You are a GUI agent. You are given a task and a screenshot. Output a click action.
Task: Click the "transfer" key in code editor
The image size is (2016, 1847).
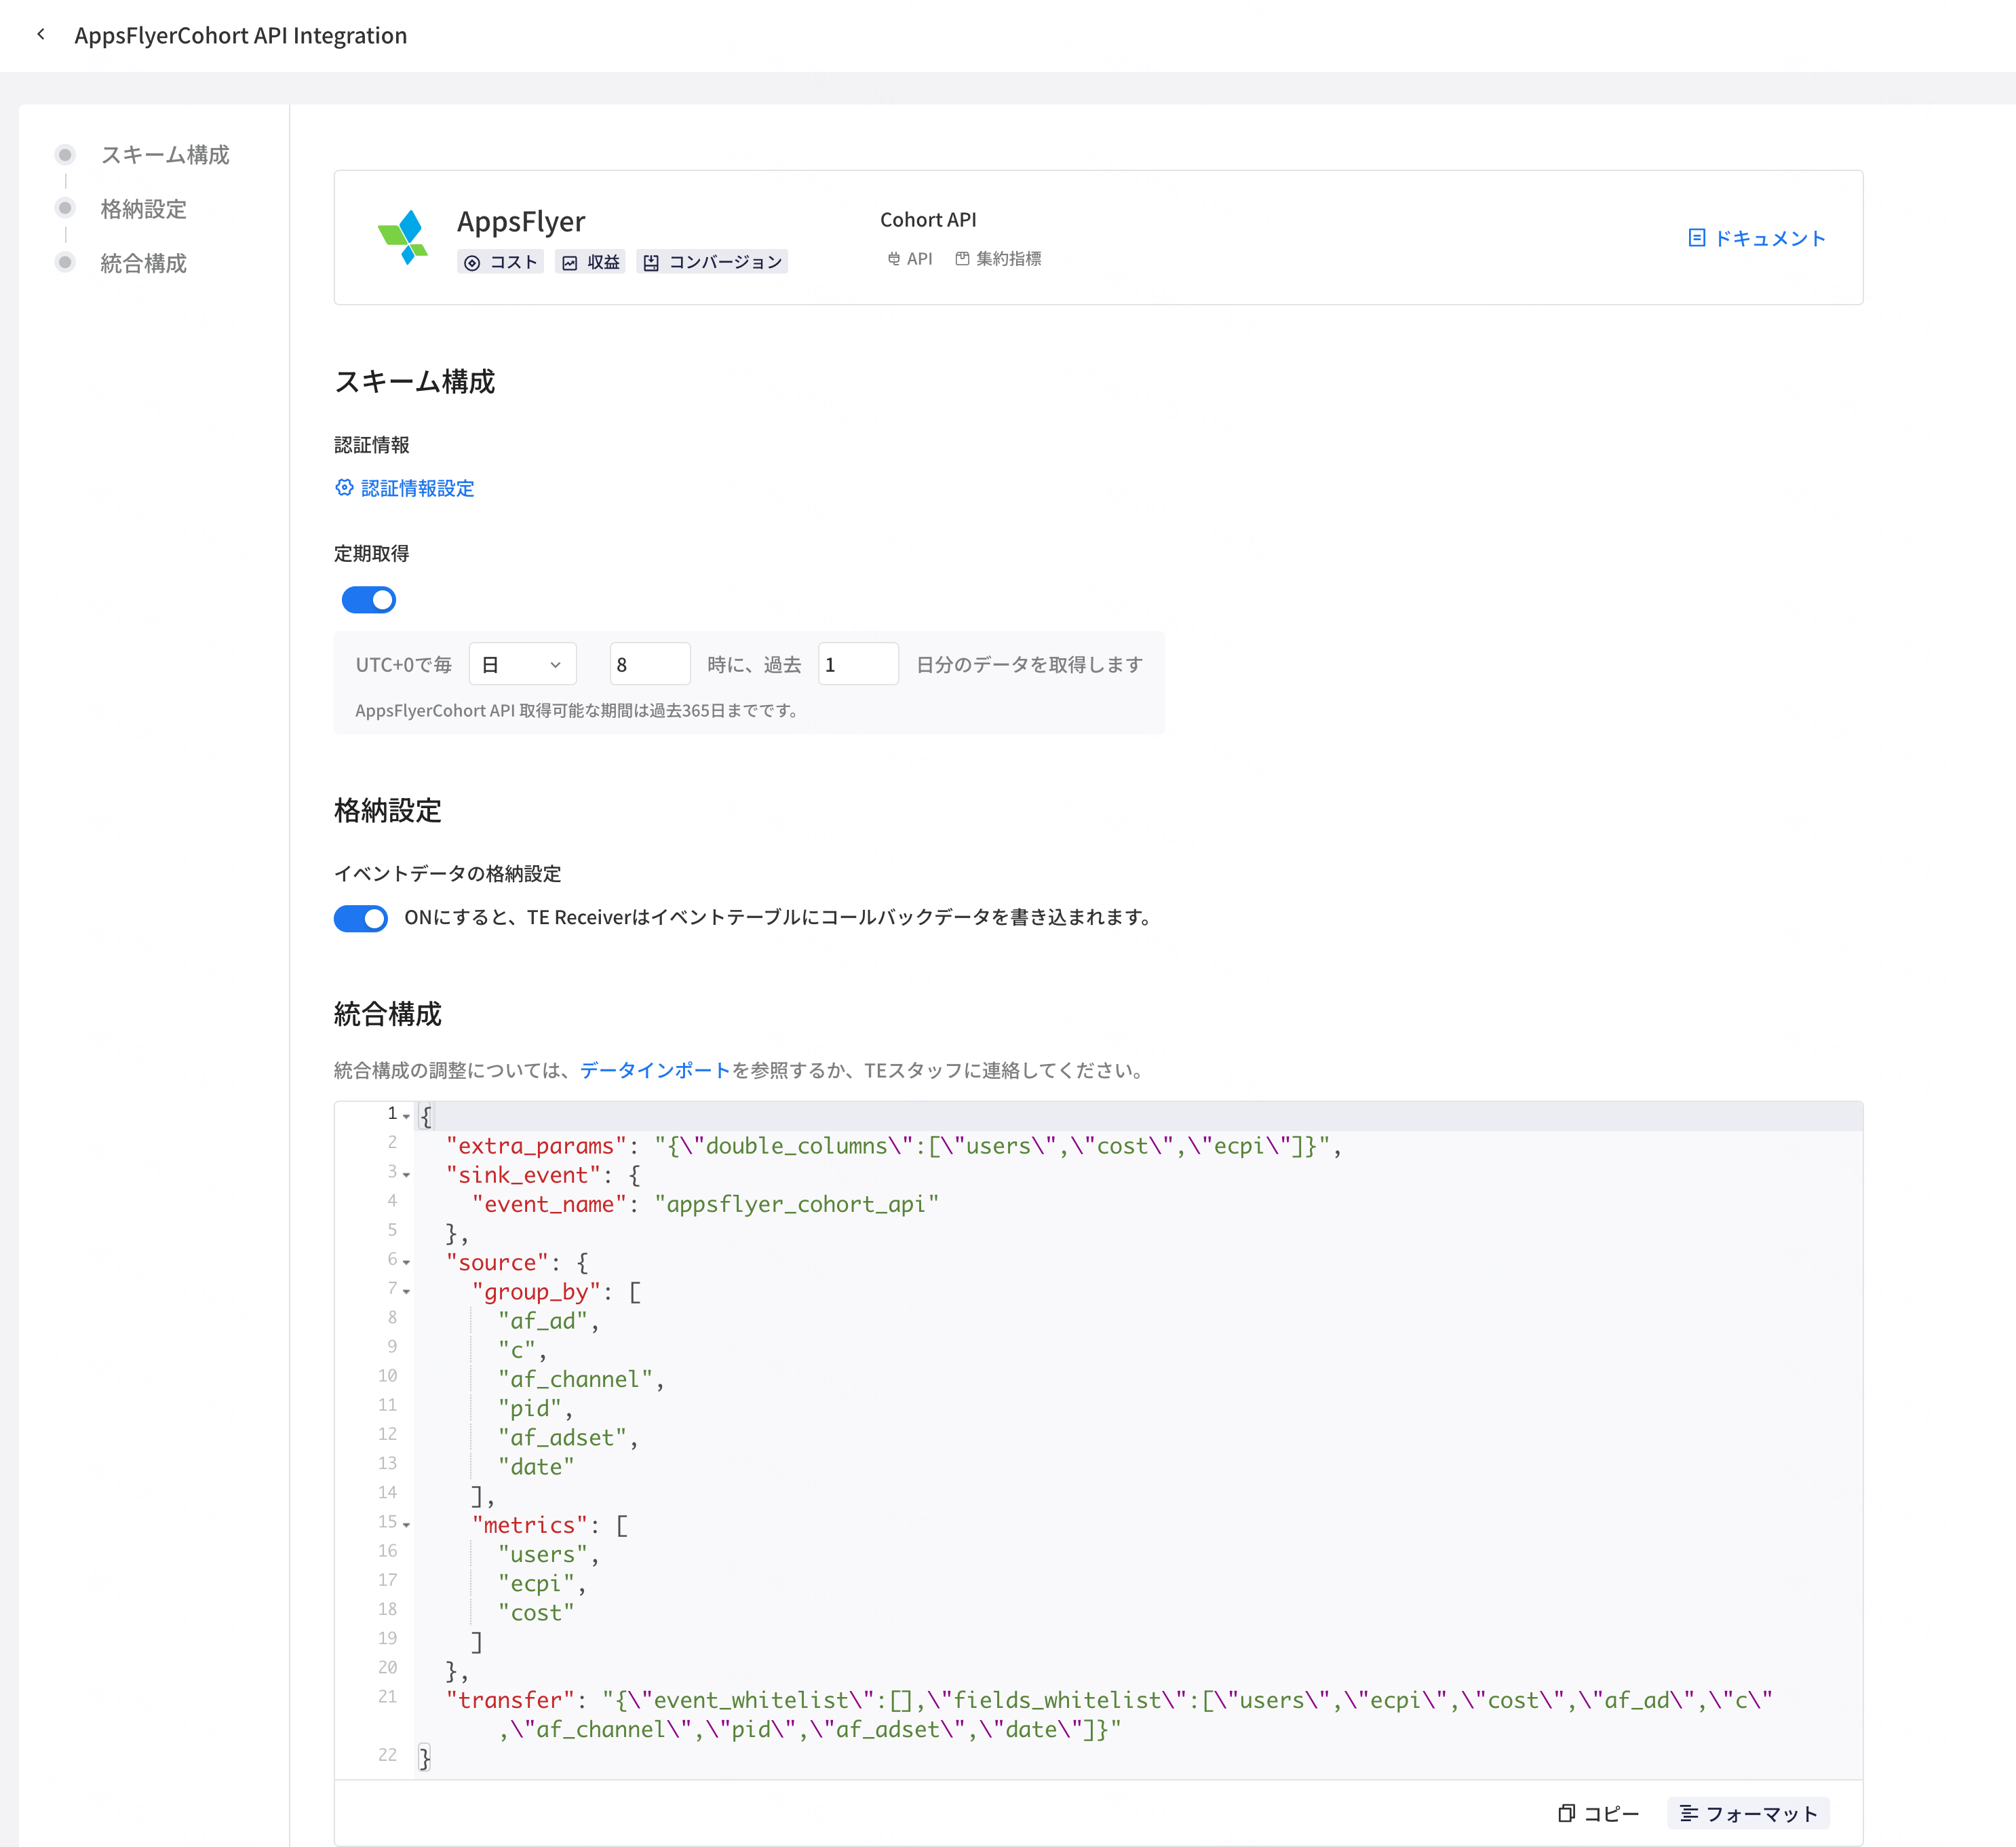510,1700
